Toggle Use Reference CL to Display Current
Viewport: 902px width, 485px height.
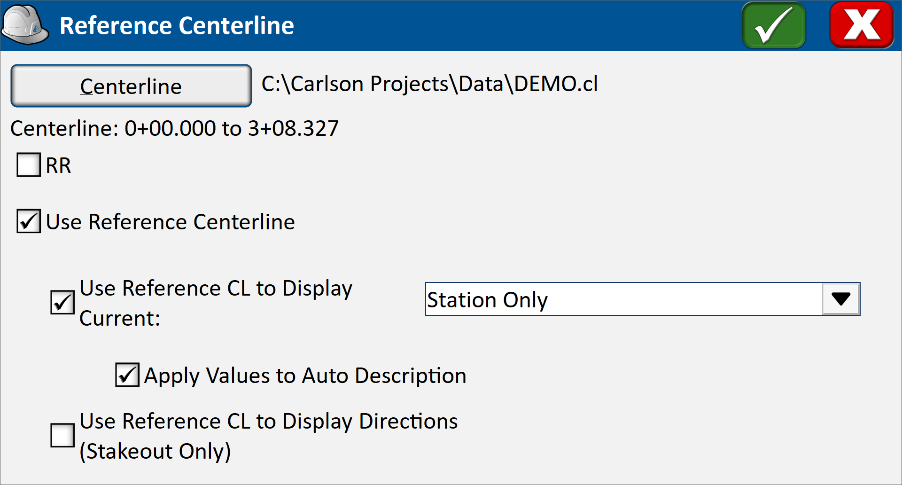coord(62,303)
